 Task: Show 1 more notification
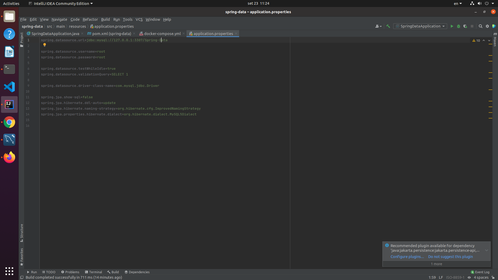click(437, 264)
